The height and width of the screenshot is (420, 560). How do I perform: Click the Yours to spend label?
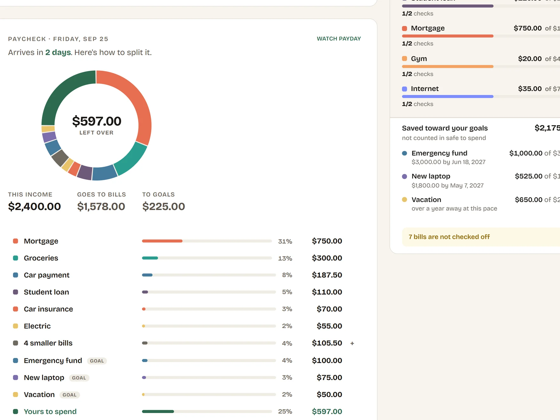pos(50,411)
